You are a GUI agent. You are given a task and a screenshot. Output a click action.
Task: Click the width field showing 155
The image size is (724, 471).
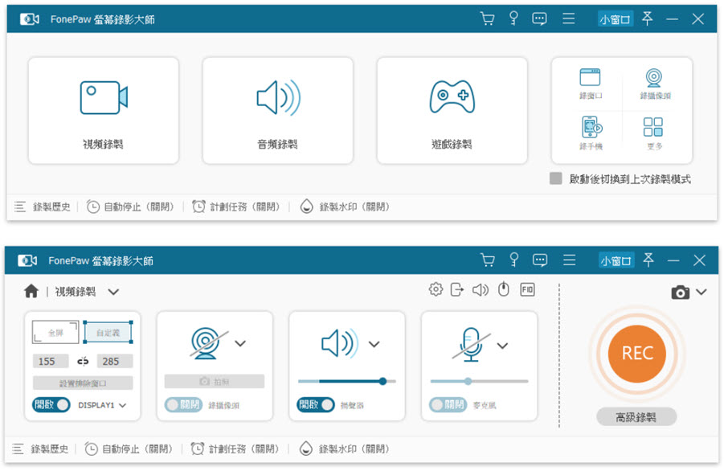[51, 361]
